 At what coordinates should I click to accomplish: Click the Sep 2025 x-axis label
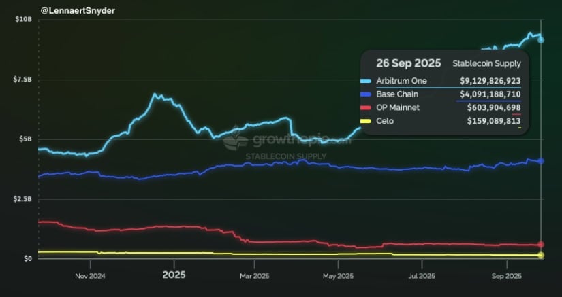pyautogui.click(x=505, y=276)
